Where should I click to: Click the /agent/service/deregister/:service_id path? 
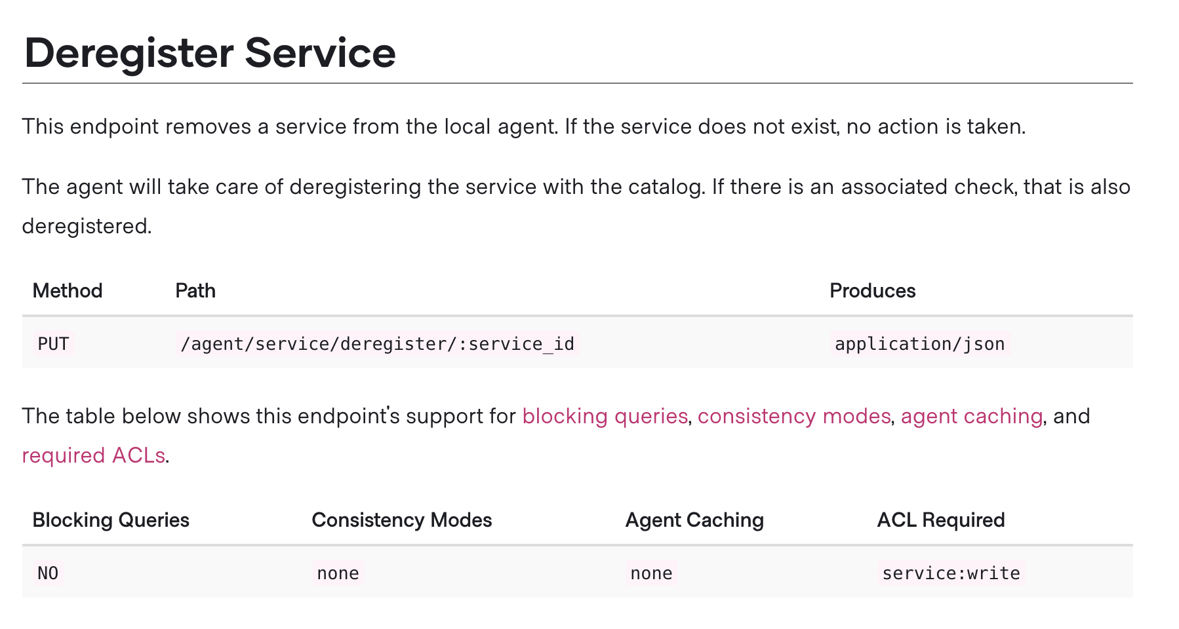(x=377, y=344)
